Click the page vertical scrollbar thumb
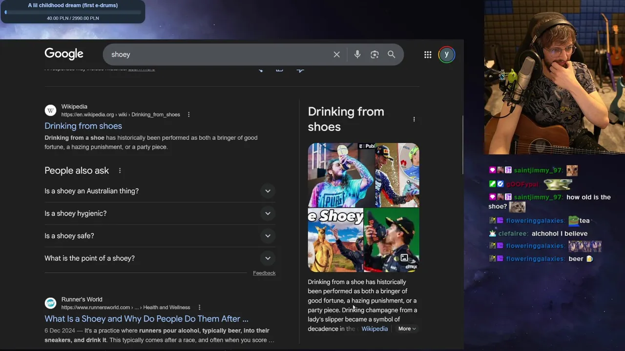625x351 pixels. tap(463, 145)
